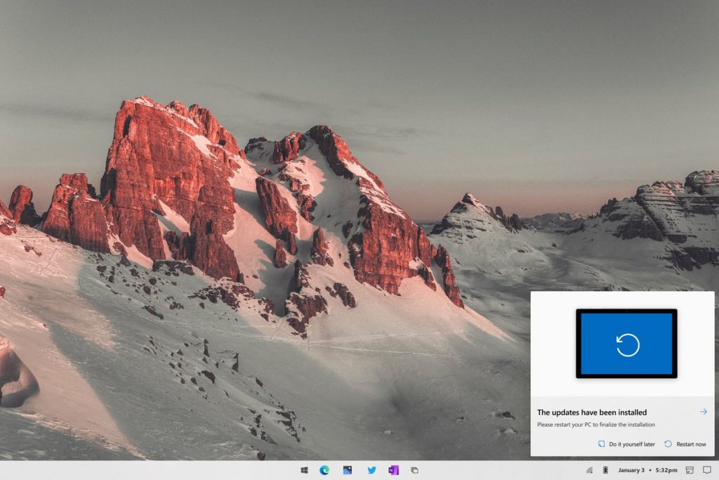The height and width of the screenshot is (480, 719).
Task: Click empty taskbar space left of Start
Action: [140, 470]
